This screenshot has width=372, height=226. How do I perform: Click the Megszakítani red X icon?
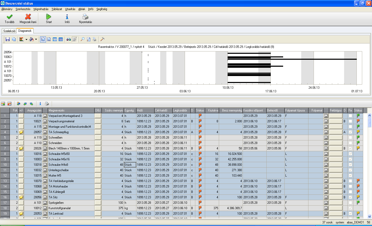(x=28, y=17)
